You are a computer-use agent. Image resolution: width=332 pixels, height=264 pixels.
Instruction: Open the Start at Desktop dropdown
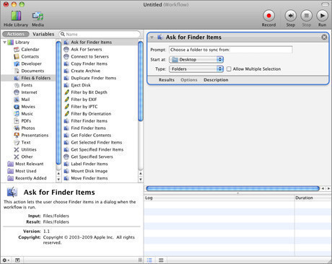(x=196, y=59)
